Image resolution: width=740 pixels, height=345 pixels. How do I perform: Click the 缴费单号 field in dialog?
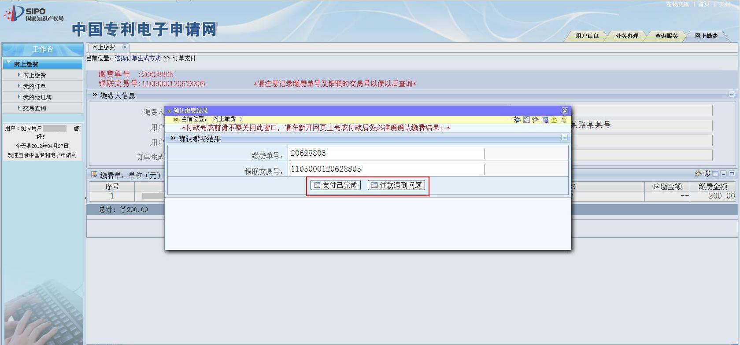click(387, 153)
